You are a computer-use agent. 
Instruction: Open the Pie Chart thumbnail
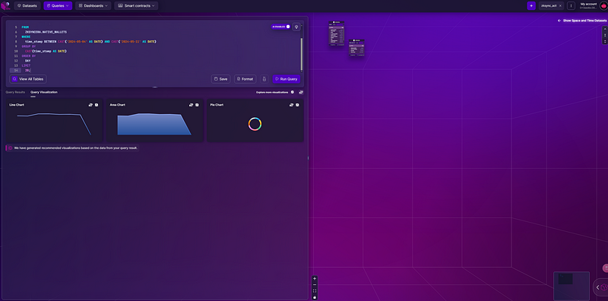pyautogui.click(x=255, y=121)
